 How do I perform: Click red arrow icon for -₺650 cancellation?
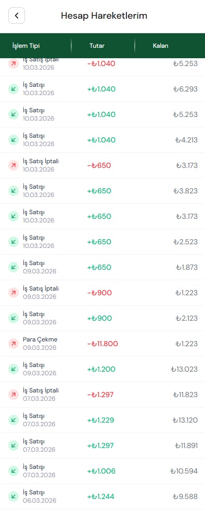(x=14, y=165)
